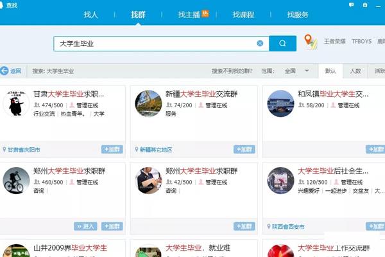385x257 pixels.
Task: Click 加群 on the 甘肃大学生毕业求职群 card
Action: point(112,150)
